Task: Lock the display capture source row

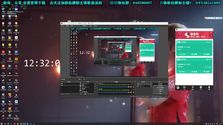Action: coord(97,92)
